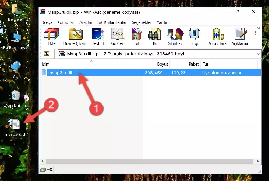Viewport: 269px width, 181px height.
Task: Open the Komutlar menu
Action: click(66, 22)
